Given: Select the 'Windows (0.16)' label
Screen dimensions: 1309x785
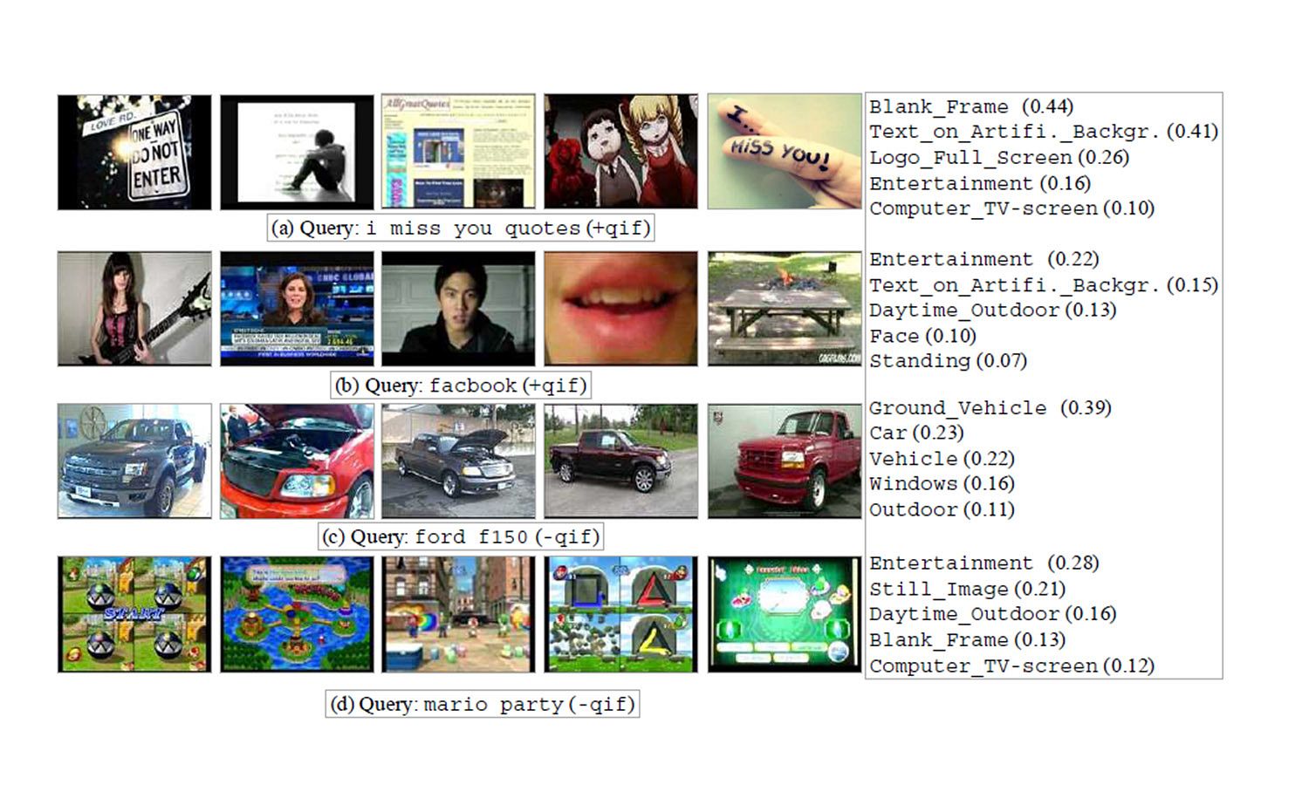Looking at the screenshot, I should [x=942, y=484].
